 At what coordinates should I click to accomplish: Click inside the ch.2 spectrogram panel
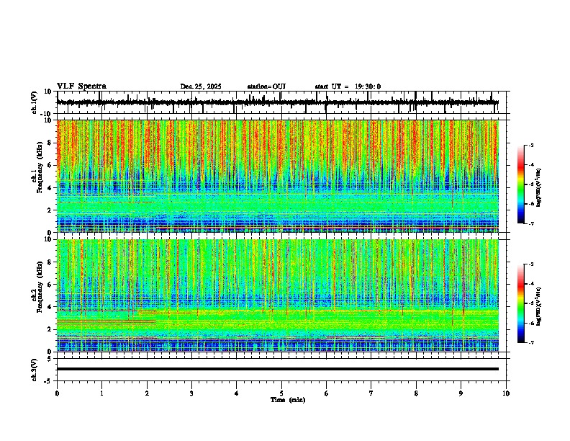click(277, 295)
